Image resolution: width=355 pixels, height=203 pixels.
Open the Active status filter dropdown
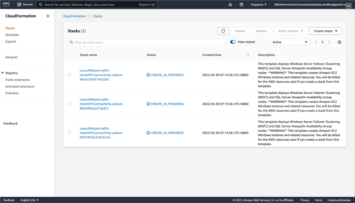[x=290, y=42]
